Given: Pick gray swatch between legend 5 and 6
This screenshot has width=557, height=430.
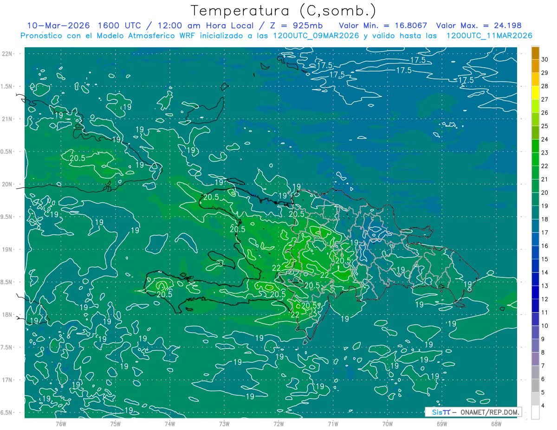Looking at the screenshot, I should (535, 386).
